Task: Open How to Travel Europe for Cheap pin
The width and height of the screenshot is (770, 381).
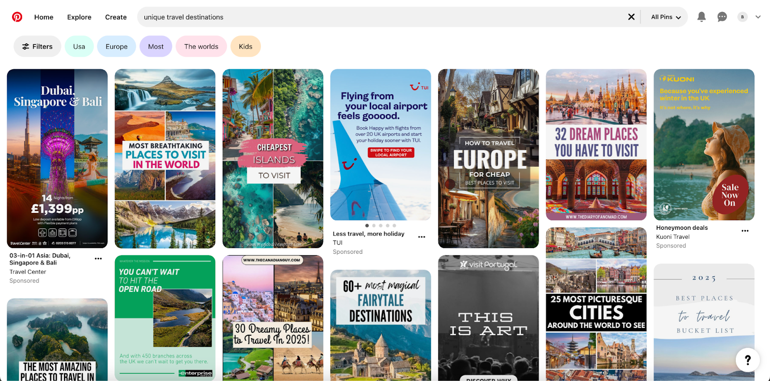Action: [488, 158]
